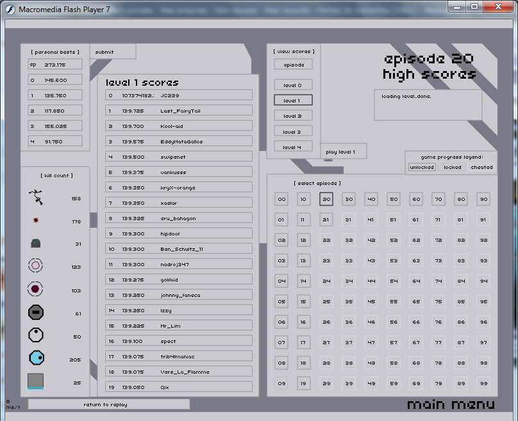Screen dimensions: 518x421
Task: Click the "play level 1" button
Action: click(x=345, y=152)
